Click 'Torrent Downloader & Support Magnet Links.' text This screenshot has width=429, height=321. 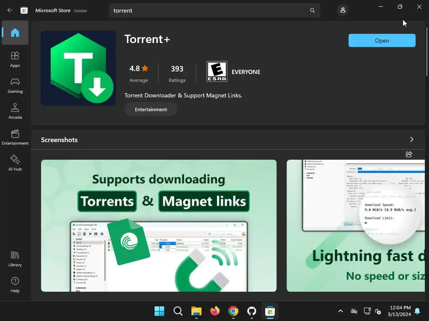point(183,95)
